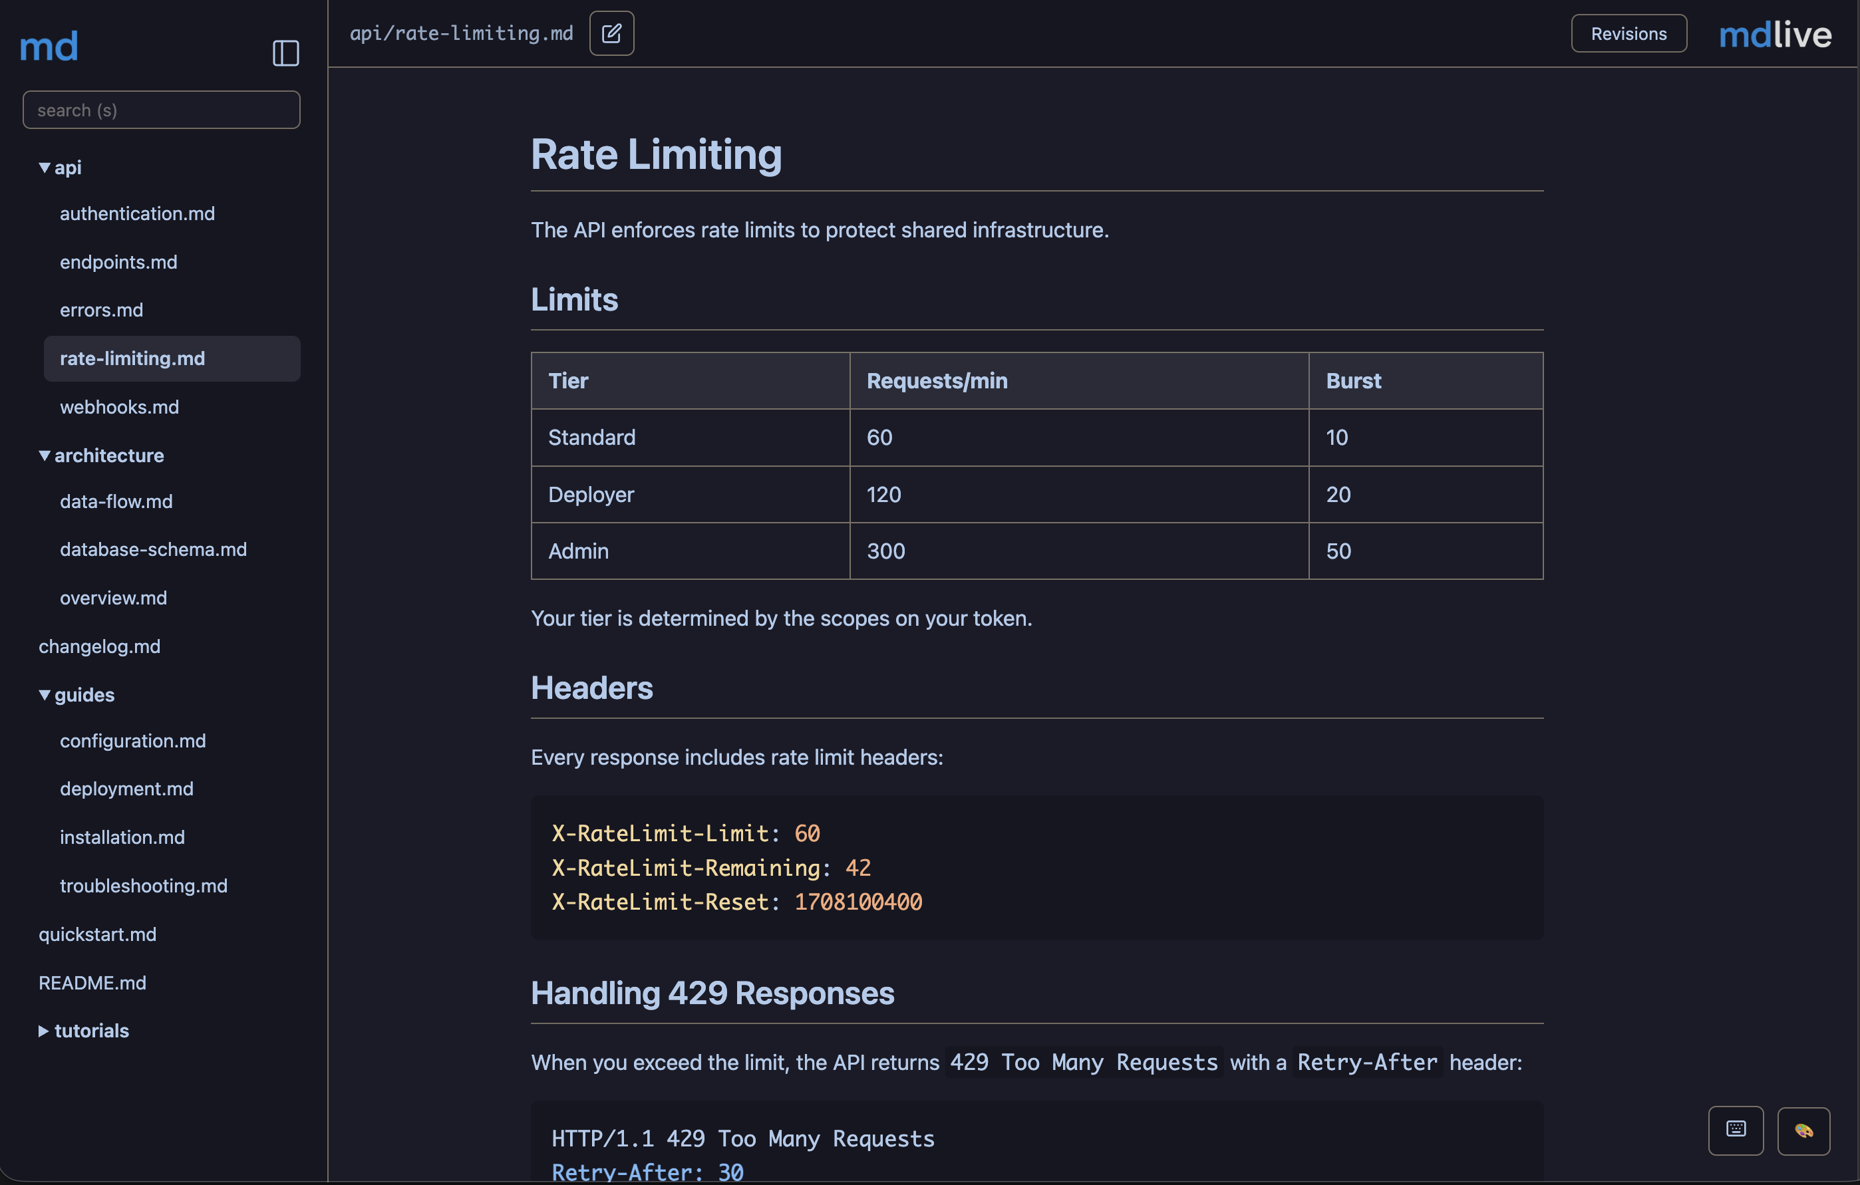
Task: Click the Rate Limiting main heading
Action: (656, 154)
